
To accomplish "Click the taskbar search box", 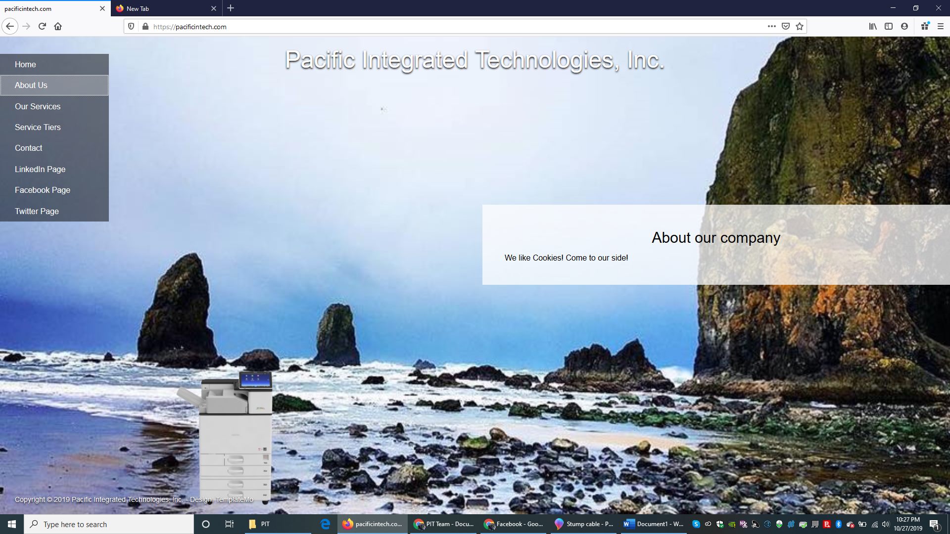I will [x=109, y=524].
